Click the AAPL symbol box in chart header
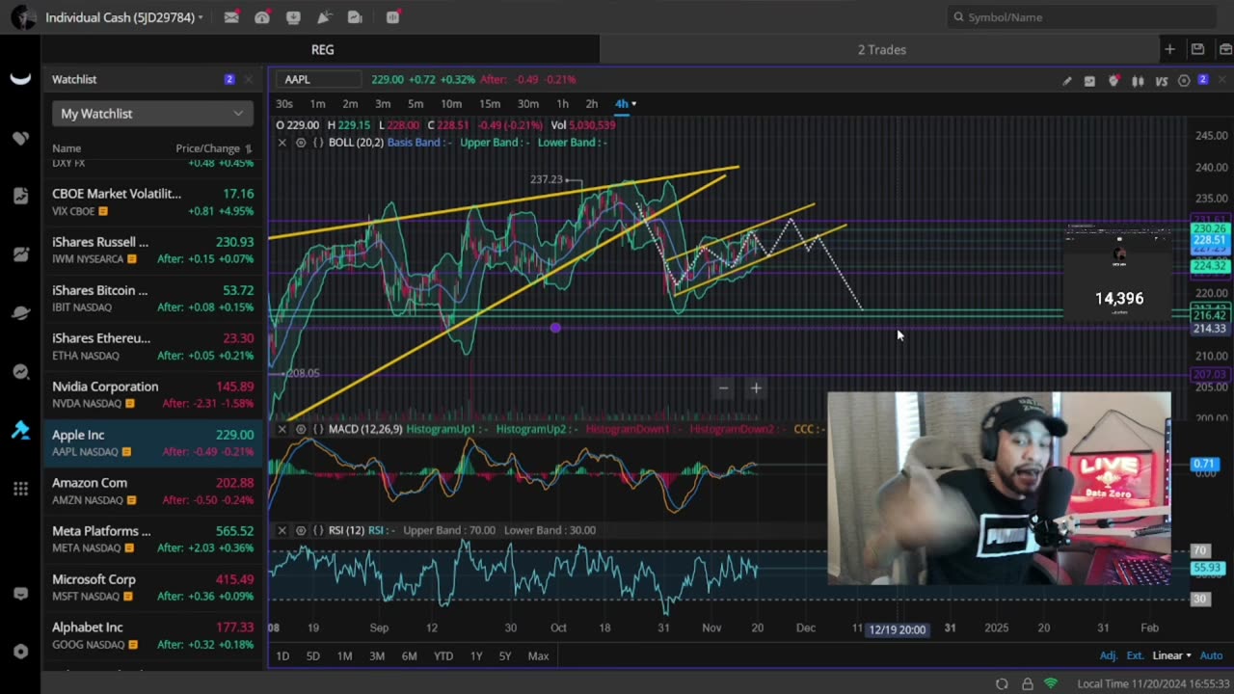Screen dimensions: 1234x694 (x=320, y=80)
